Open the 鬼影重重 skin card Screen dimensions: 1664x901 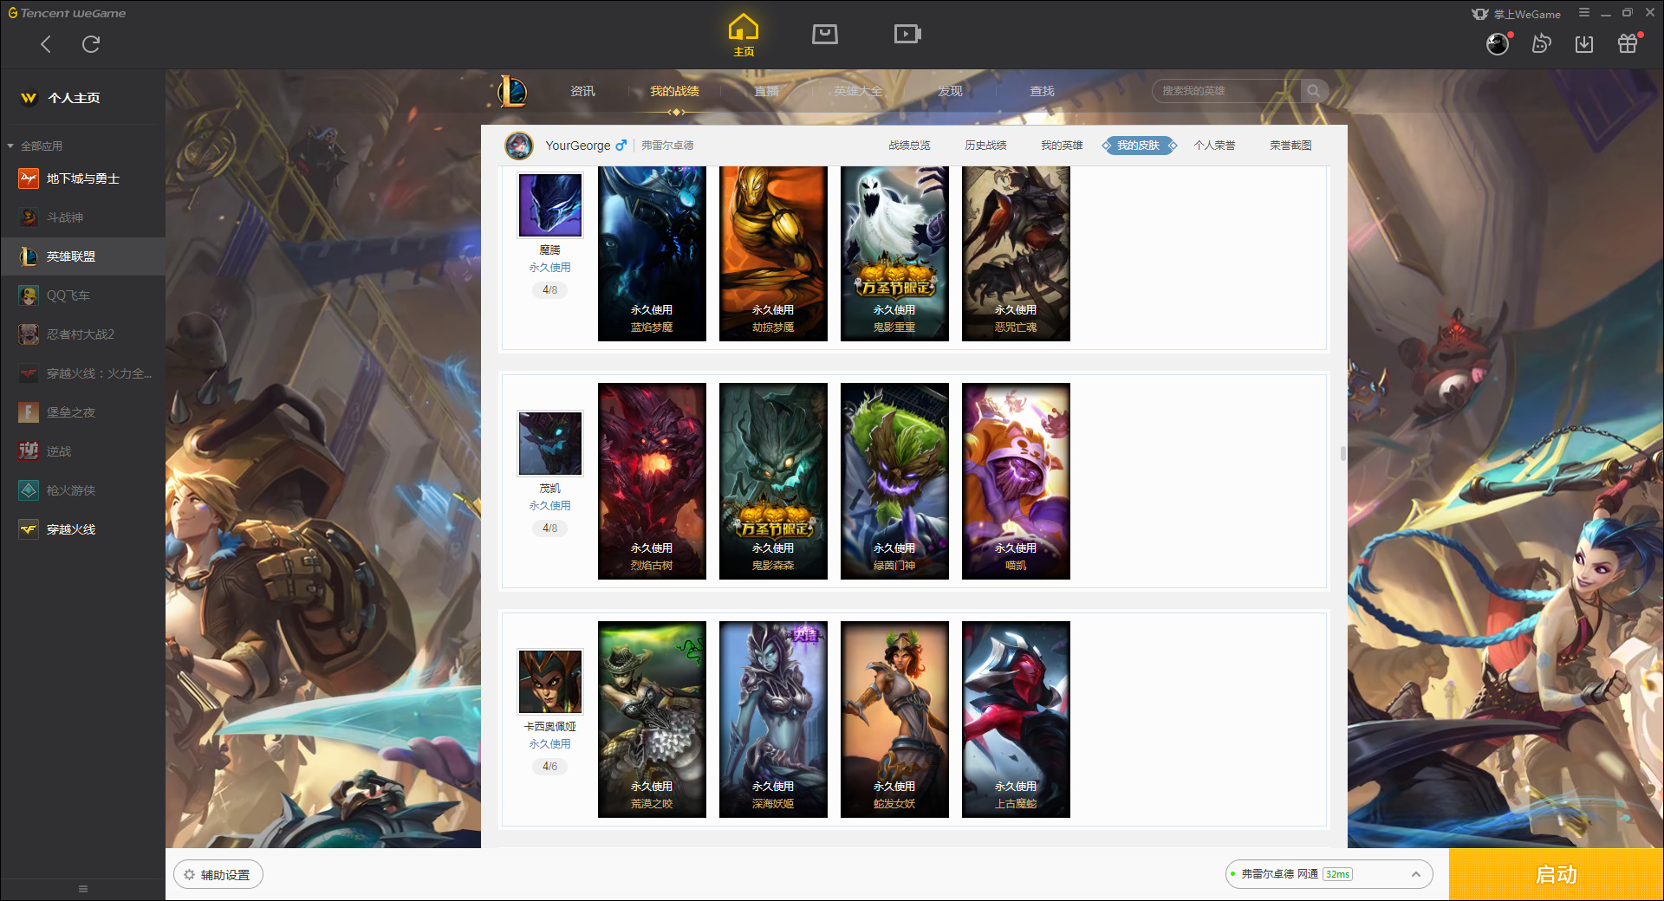click(x=894, y=254)
